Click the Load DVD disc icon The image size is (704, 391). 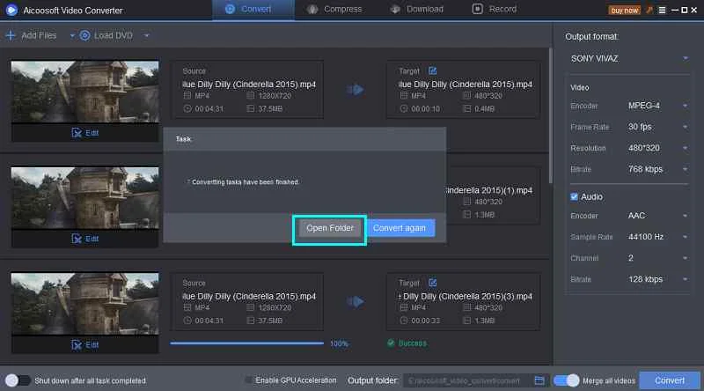pos(85,35)
